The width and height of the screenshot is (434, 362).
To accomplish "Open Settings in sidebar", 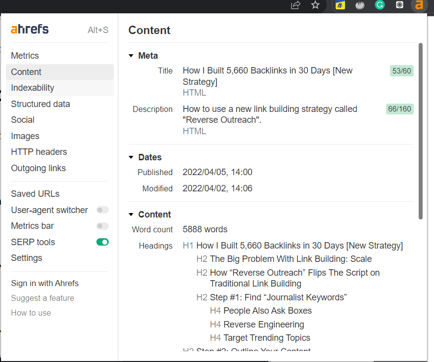I will pos(27,258).
